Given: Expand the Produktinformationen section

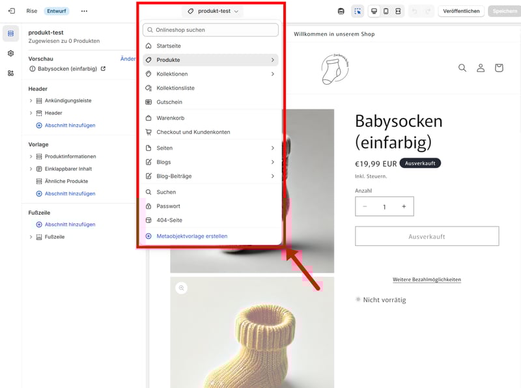Looking at the screenshot, I should [x=31, y=156].
